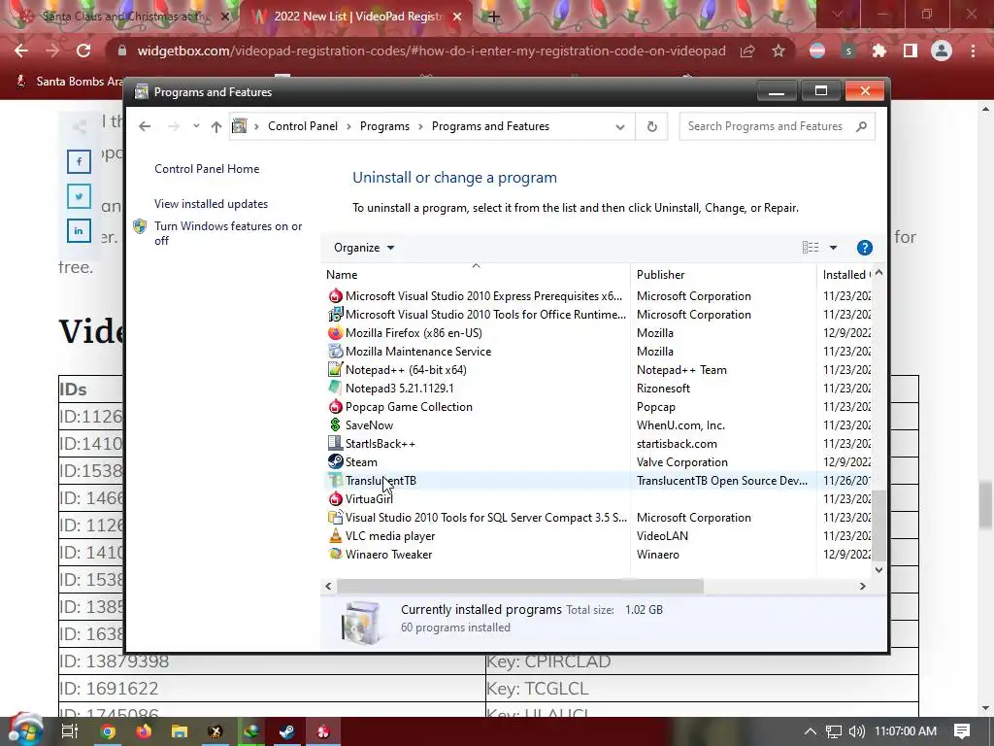Viewport: 994px width, 746px height.
Task: Click Control Panel in the breadcrumb path
Action: click(x=303, y=126)
